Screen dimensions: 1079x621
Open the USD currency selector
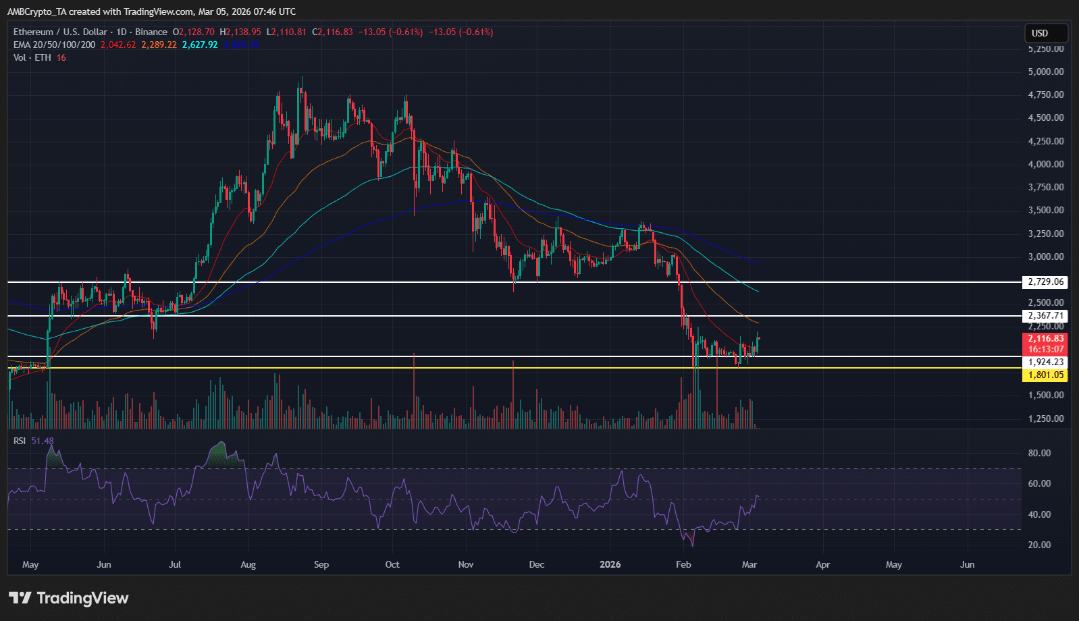point(1045,33)
